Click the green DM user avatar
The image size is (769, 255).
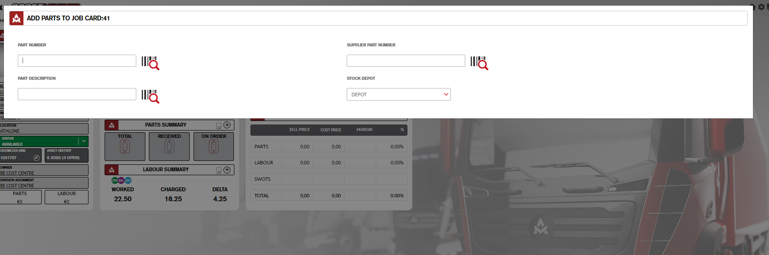pyautogui.click(x=115, y=180)
